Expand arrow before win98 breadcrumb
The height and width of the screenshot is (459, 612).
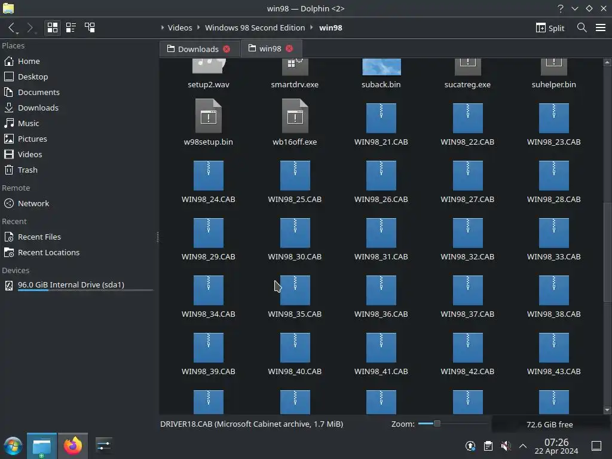click(312, 27)
